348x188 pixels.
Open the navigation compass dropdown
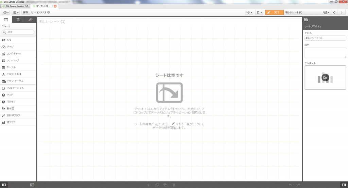(x=6, y=13)
